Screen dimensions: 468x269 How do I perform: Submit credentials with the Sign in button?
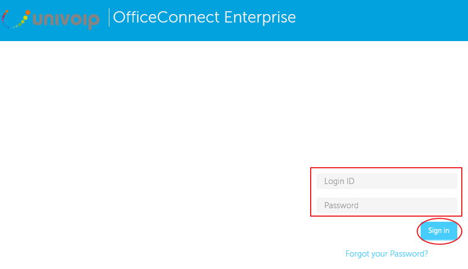pos(439,231)
